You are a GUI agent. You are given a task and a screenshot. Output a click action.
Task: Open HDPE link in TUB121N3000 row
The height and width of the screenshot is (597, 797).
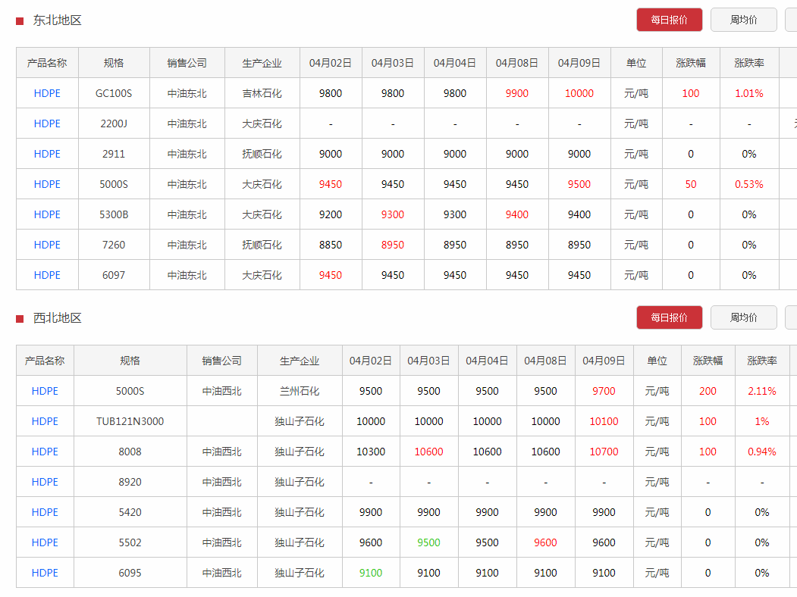point(45,421)
